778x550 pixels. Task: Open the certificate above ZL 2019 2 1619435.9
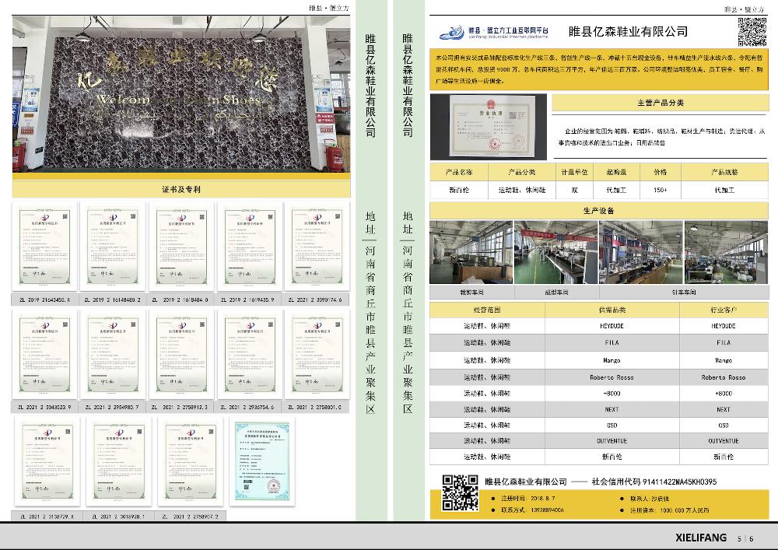[250, 247]
